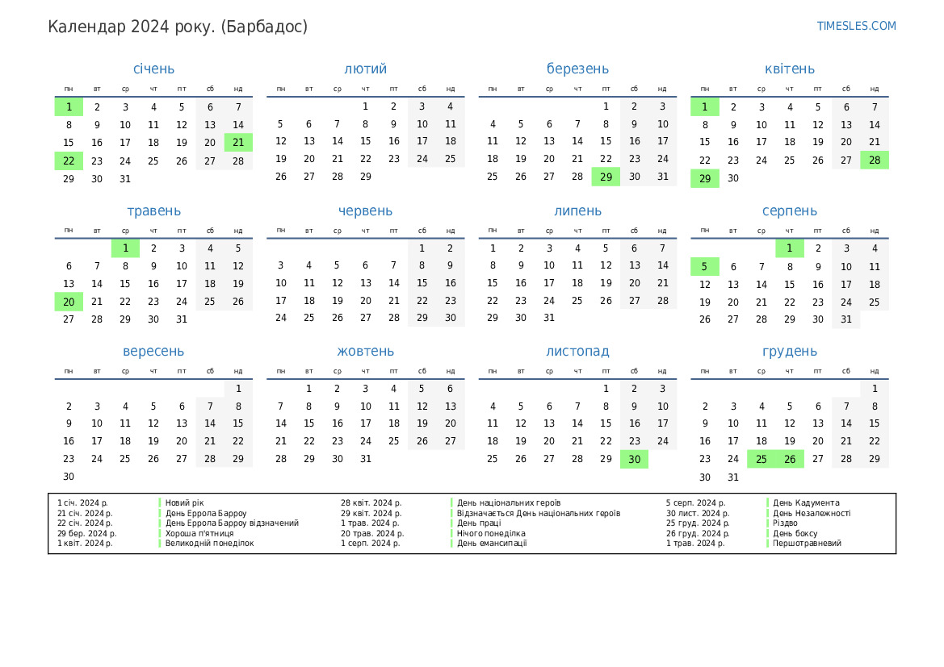Click legend entry 'Нічого понеділка'

pos(491,533)
